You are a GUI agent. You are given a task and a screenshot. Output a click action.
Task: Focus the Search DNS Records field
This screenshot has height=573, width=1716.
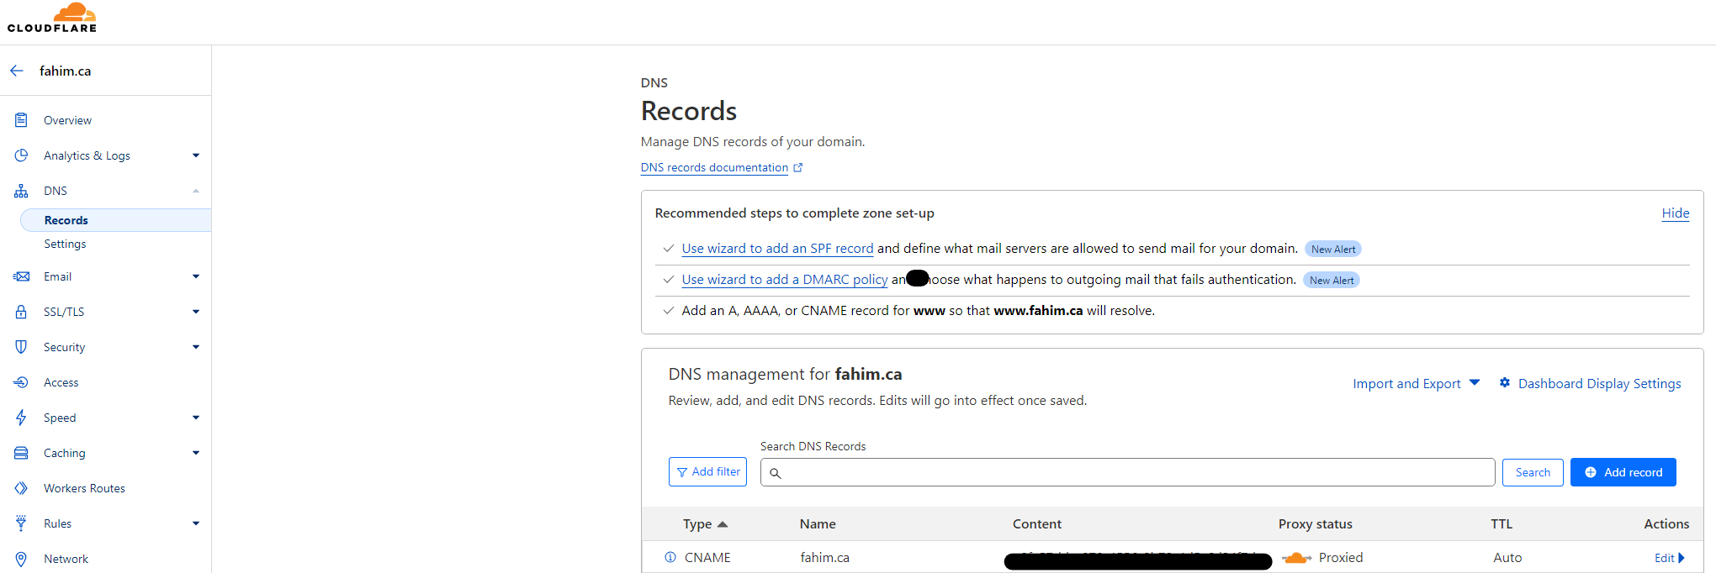(1127, 472)
